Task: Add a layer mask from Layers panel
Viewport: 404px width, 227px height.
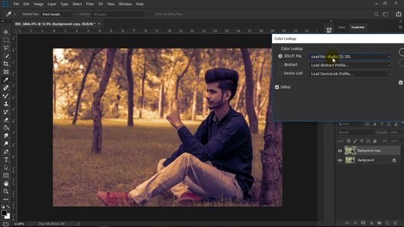Action: pyautogui.click(x=363, y=223)
